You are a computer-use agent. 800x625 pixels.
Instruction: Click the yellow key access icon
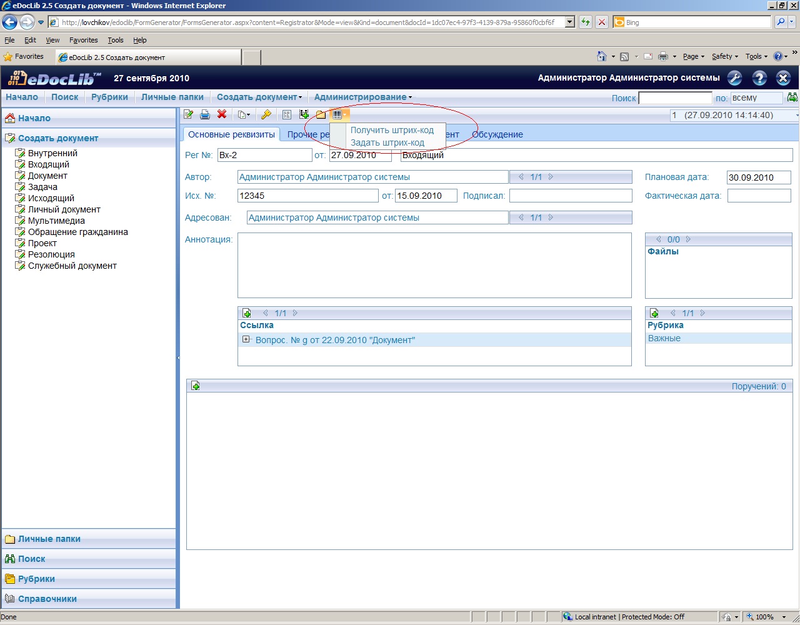(x=266, y=114)
